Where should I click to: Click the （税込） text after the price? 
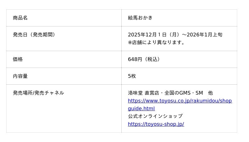[153, 59]
